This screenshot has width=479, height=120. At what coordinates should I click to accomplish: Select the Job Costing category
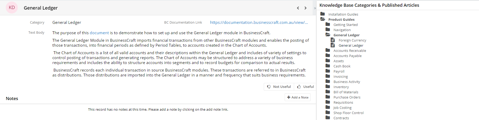[x=342, y=108]
